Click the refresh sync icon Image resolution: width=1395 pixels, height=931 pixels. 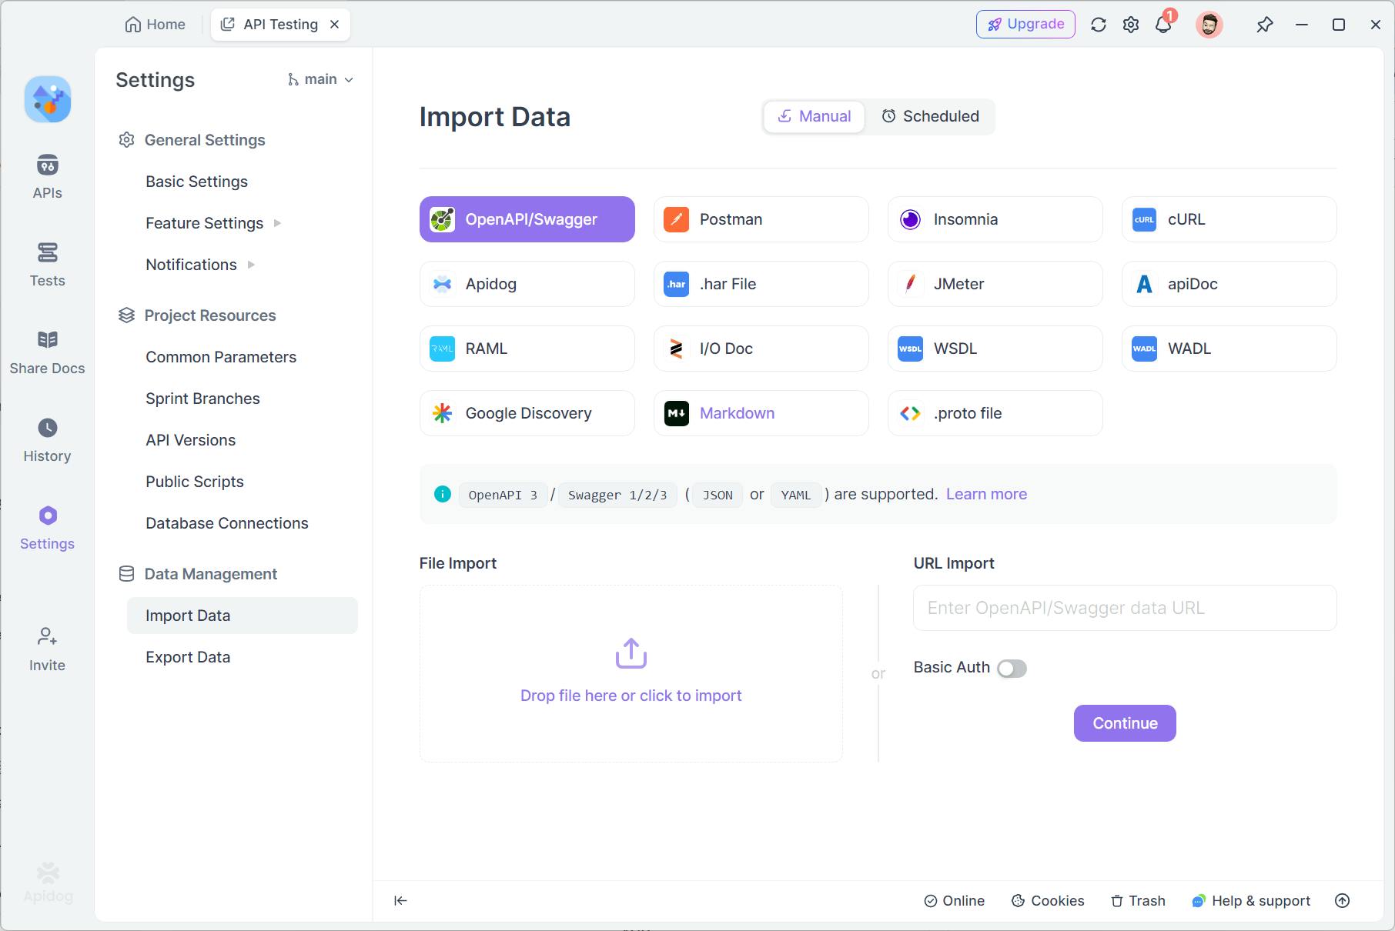pyautogui.click(x=1099, y=25)
